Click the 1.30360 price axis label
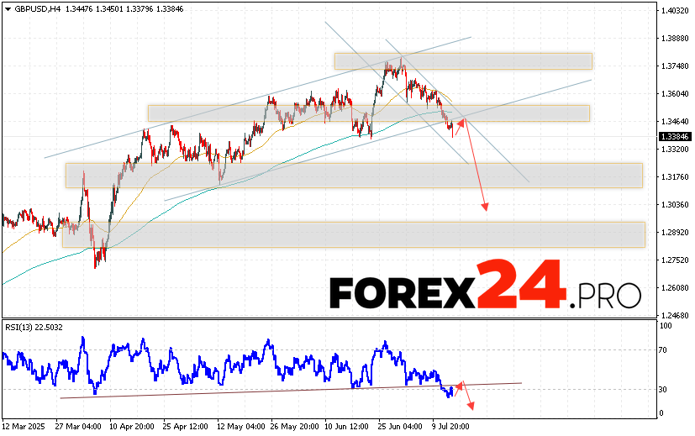 click(675, 205)
